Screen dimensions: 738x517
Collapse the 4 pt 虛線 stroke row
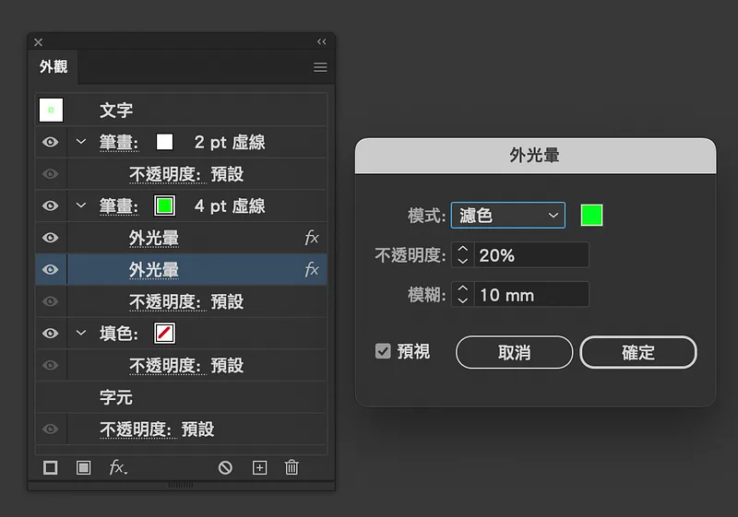coord(81,206)
